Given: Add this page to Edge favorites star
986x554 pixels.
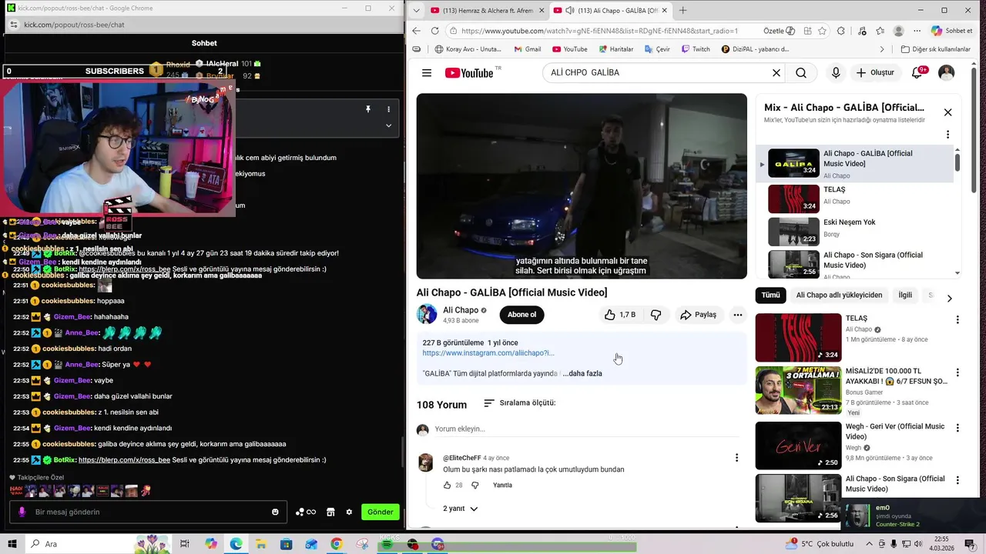Looking at the screenshot, I should tap(823, 31).
